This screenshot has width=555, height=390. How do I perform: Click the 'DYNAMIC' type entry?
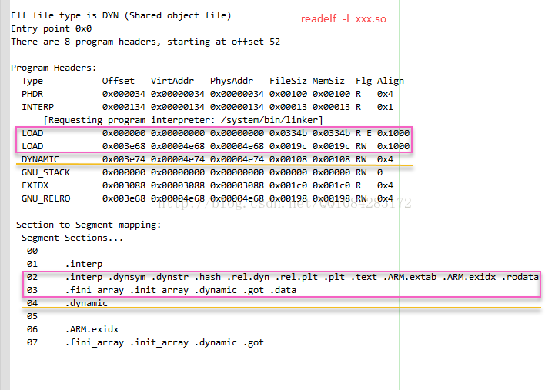point(40,159)
